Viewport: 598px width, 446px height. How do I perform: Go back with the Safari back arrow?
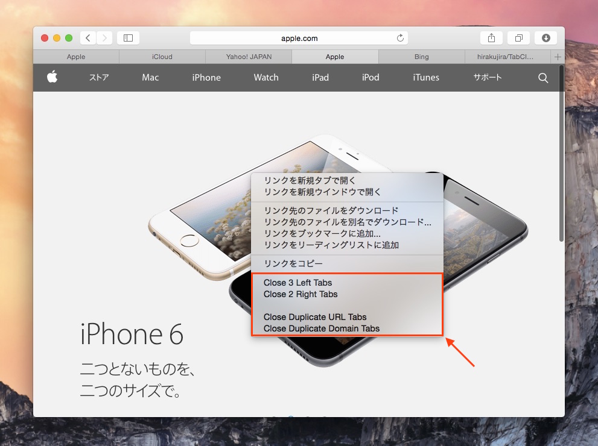(88, 38)
